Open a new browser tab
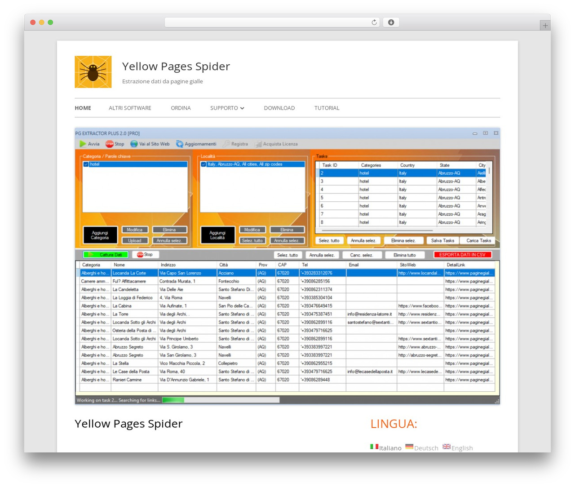Image resolution: width=575 pixels, height=487 pixels. (x=545, y=26)
